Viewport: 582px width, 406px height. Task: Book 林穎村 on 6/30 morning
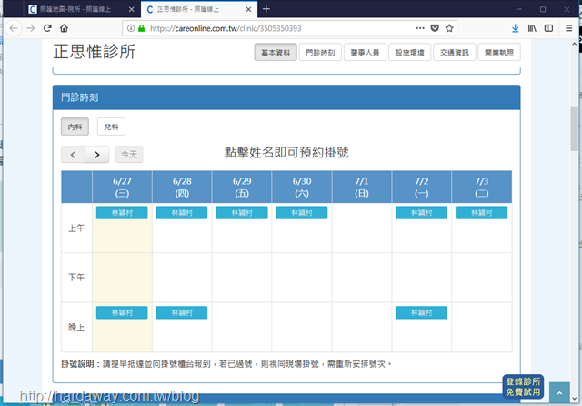point(301,213)
